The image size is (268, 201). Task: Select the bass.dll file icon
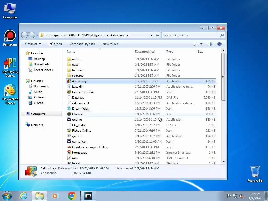[x=69, y=86]
